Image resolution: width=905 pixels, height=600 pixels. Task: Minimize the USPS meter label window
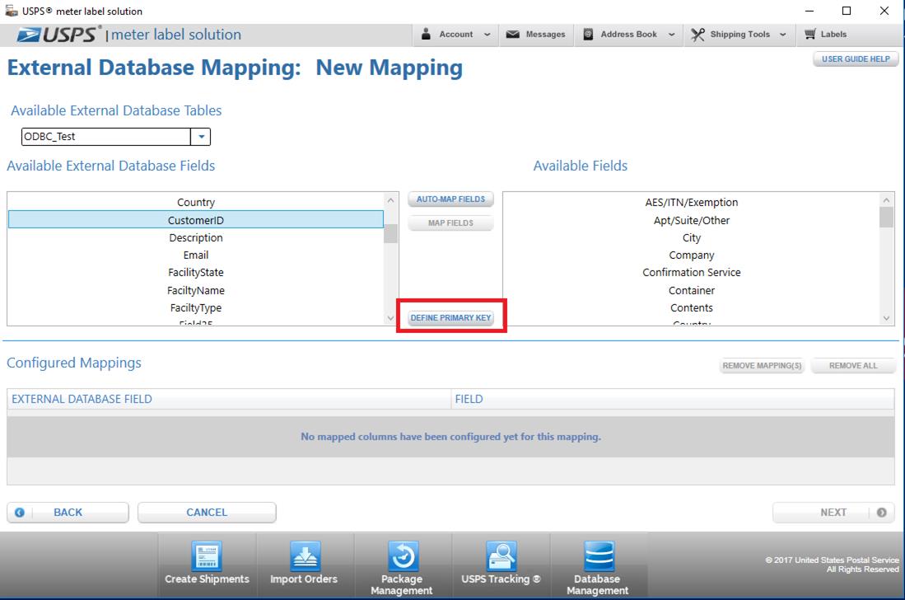809,11
